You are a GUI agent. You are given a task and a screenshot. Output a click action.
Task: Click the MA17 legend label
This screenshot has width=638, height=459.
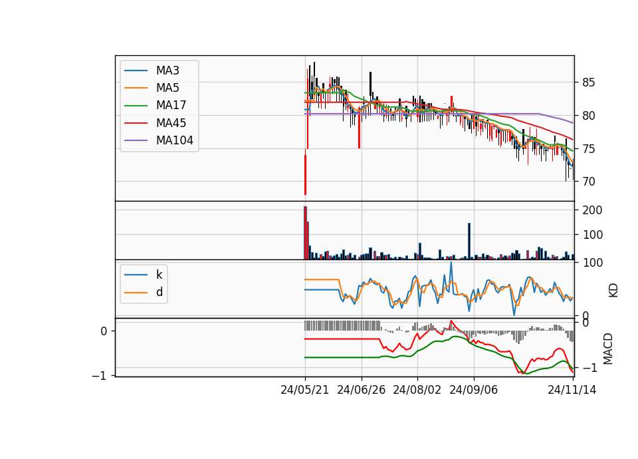171,105
